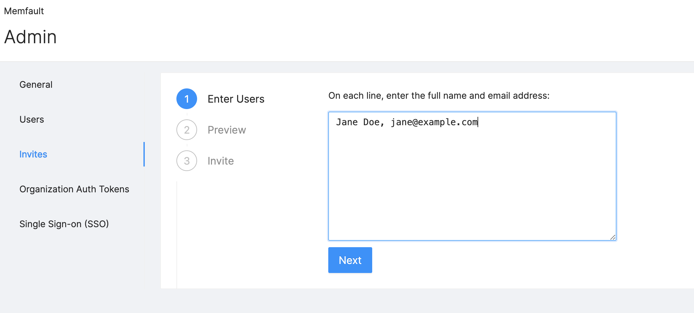Click the textarea resize handle corner

613,238
